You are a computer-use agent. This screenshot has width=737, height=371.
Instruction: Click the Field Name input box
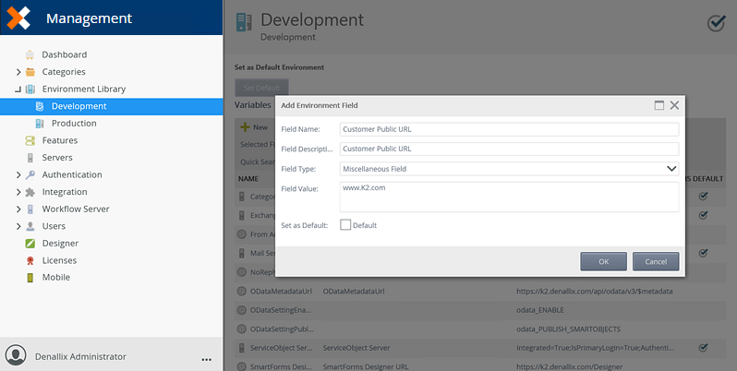(509, 129)
